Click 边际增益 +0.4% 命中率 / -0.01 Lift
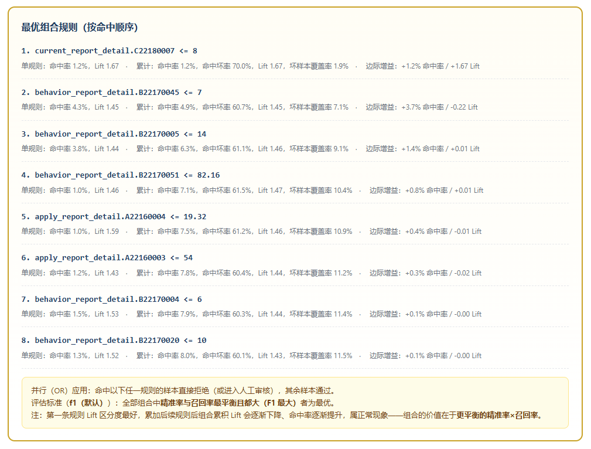The image size is (591, 449). (x=426, y=232)
